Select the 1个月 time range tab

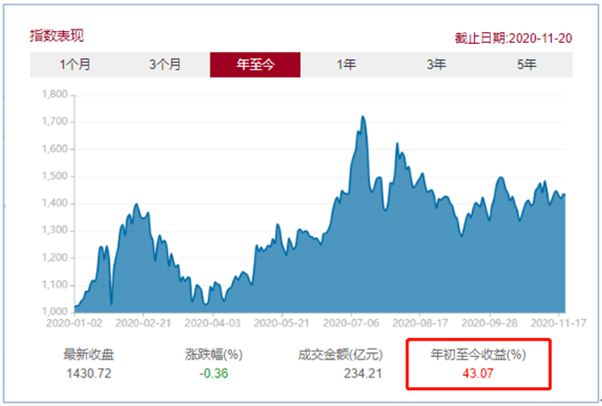coord(75,64)
